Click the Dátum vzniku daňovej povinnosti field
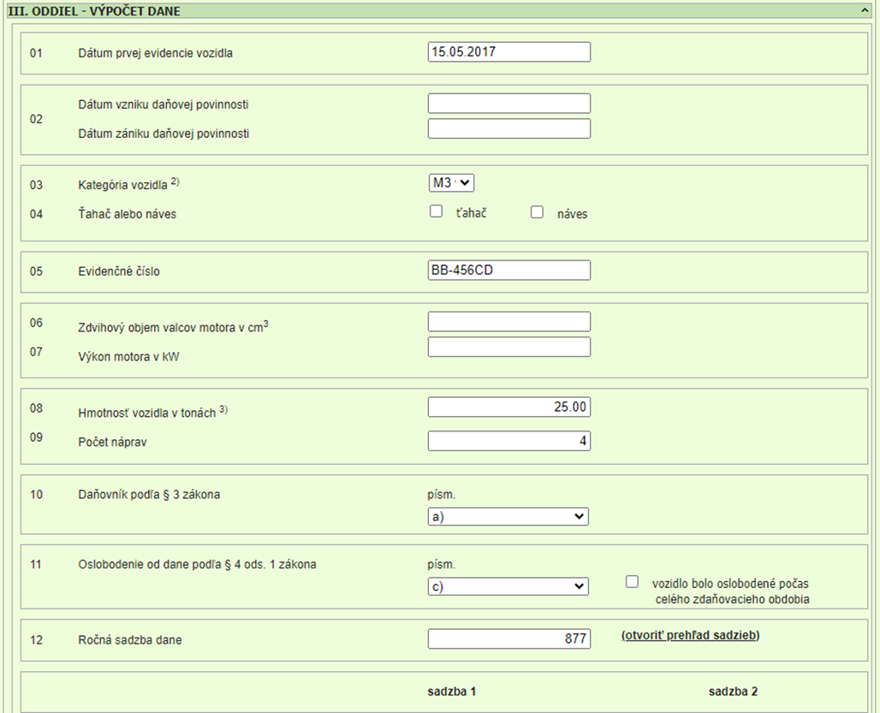 [509, 104]
